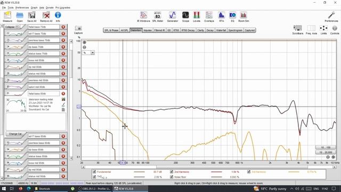Open the taskbar weather widget
This screenshot has width=341, height=192.
pyautogui.click(x=270, y=189)
